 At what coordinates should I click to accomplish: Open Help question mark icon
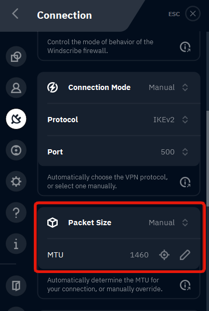[16, 213]
